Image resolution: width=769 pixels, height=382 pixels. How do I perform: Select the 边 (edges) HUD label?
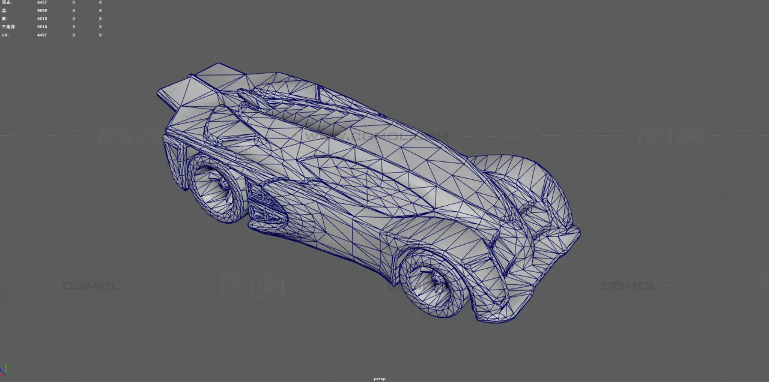click(x=5, y=11)
